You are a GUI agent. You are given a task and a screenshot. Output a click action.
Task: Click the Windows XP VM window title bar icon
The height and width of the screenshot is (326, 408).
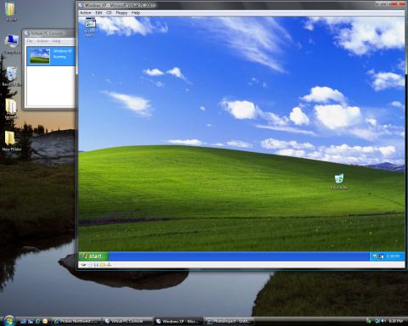click(81, 5)
